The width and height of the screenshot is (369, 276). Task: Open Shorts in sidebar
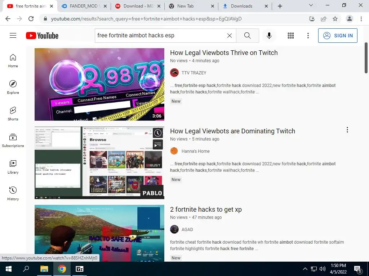click(13, 114)
